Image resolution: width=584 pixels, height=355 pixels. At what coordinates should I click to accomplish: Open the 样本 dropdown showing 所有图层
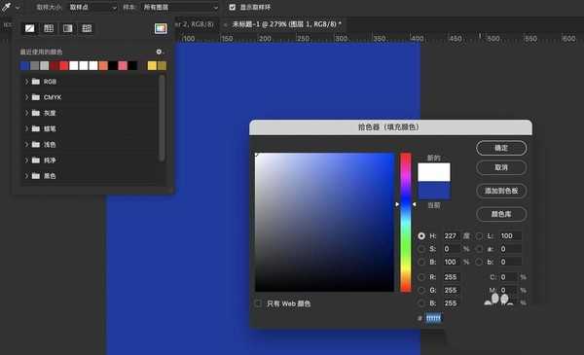coord(180,7)
